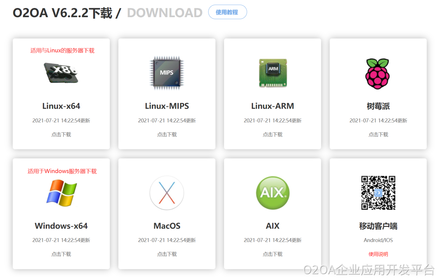The height and width of the screenshot is (278, 437).
Task: Download Windows-x64 via 点击下载 link
Action: coord(61,254)
